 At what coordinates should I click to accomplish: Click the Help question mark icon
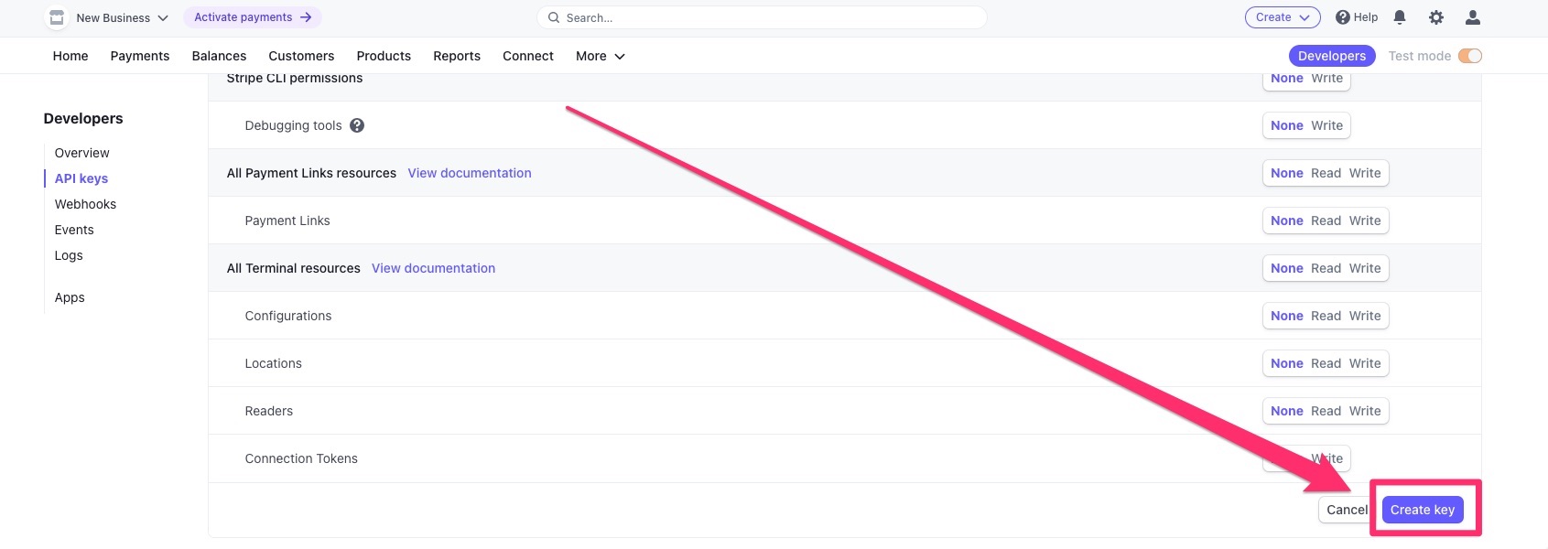coord(1343,17)
